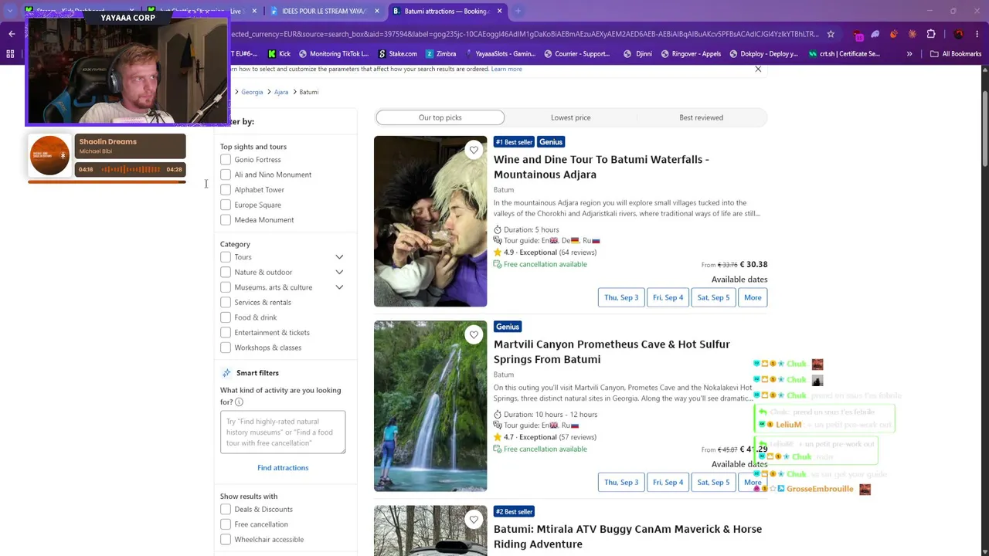Check the Europe Square filter
This screenshot has height=556, width=989.
pos(226,205)
